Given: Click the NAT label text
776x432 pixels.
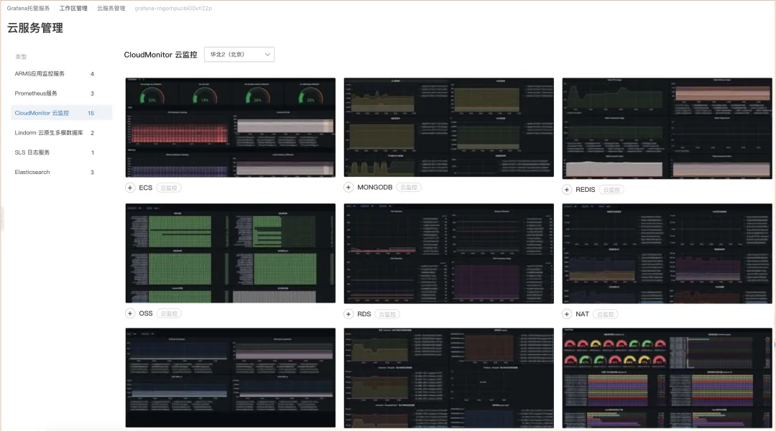Looking at the screenshot, I should click(582, 314).
